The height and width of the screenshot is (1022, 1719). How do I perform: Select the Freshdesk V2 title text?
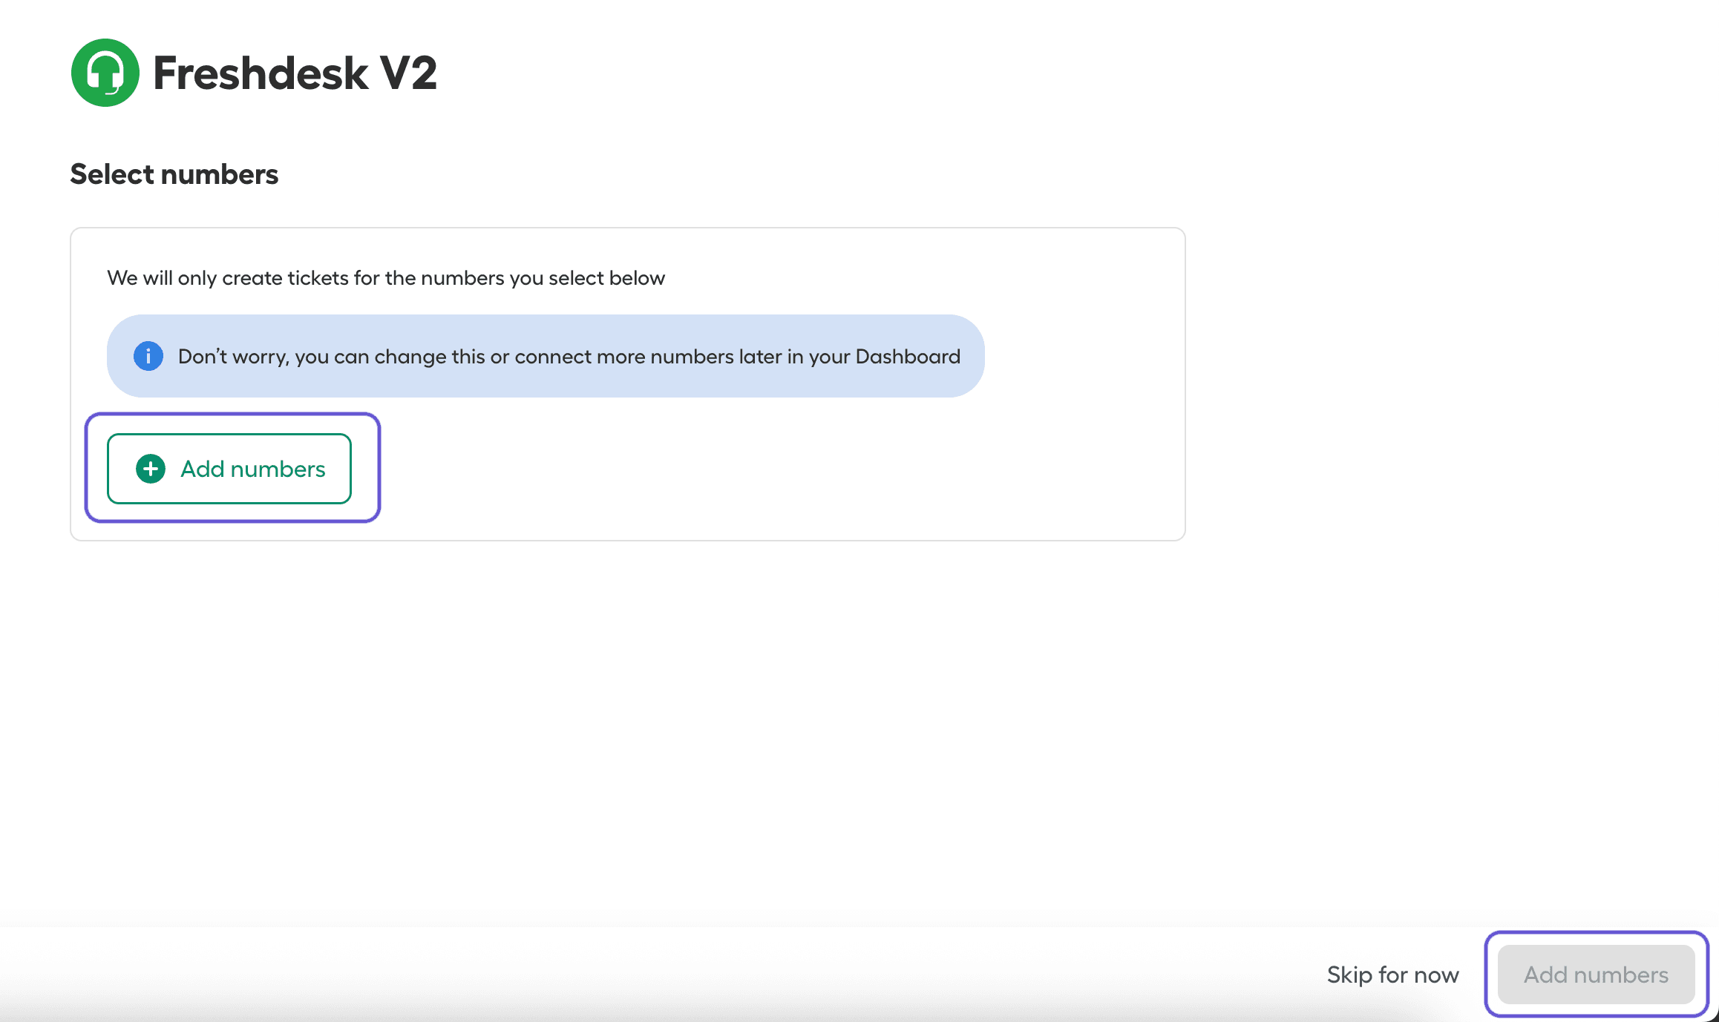295,73
